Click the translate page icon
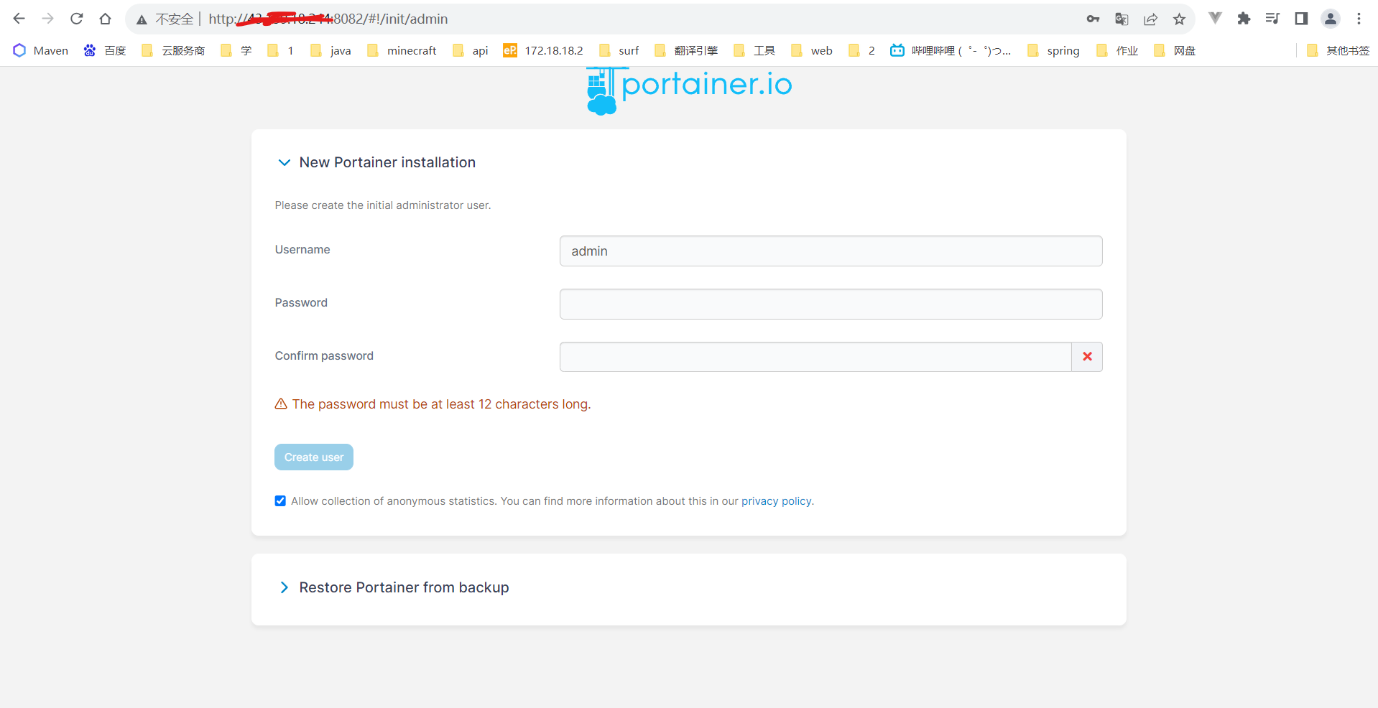Viewport: 1378px width, 708px height. [1122, 19]
